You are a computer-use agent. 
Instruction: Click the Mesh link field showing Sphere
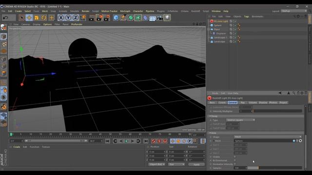[263, 140]
